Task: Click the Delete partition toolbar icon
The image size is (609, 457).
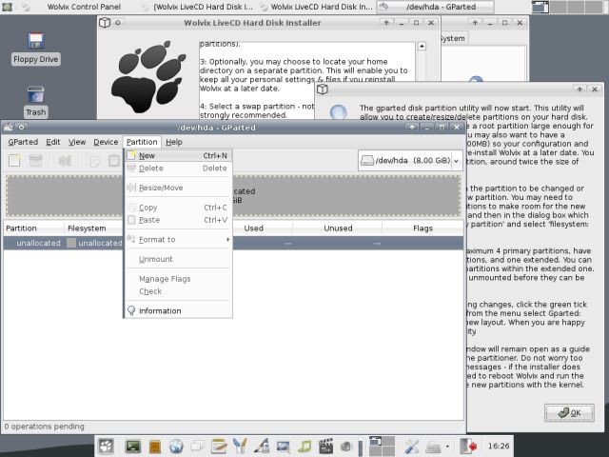Action: pyautogui.click(x=35, y=161)
